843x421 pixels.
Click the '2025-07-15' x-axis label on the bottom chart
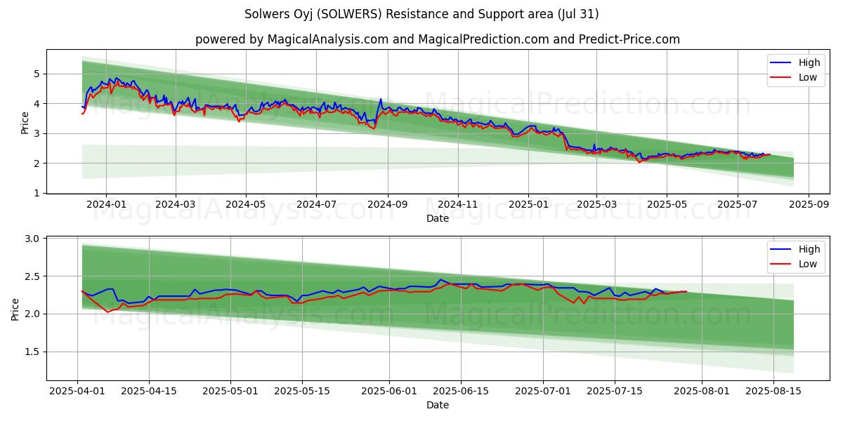point(614,392)
